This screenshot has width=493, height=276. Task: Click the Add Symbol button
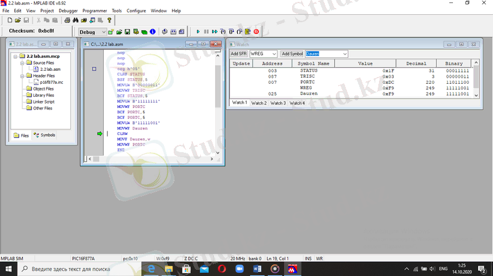(292, 54)
